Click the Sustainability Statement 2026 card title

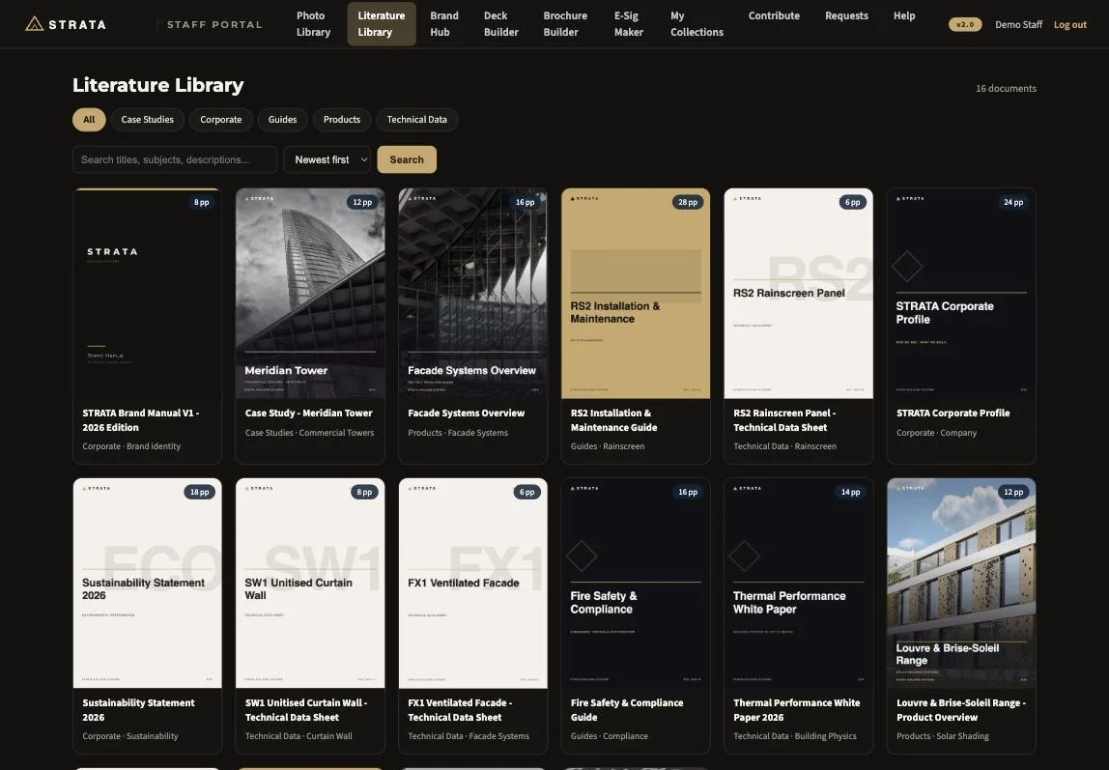click(139, 710)
